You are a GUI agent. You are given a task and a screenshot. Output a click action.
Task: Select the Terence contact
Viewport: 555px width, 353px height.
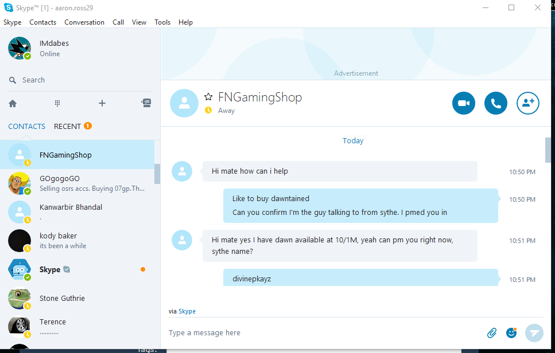point(77,327)
